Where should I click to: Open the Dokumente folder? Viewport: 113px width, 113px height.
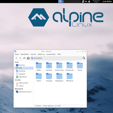coord(59,67)
